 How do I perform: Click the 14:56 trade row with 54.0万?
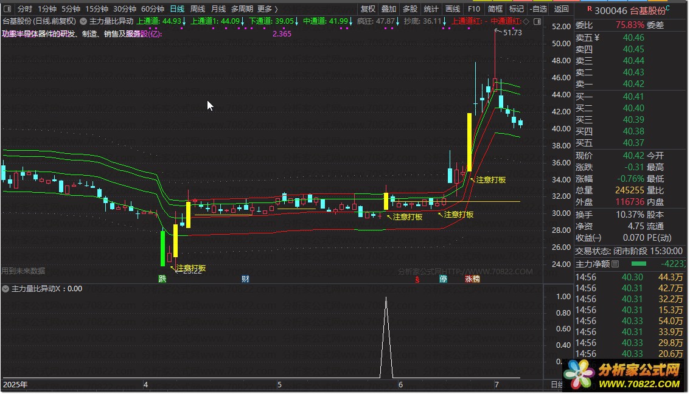(630, 321)
